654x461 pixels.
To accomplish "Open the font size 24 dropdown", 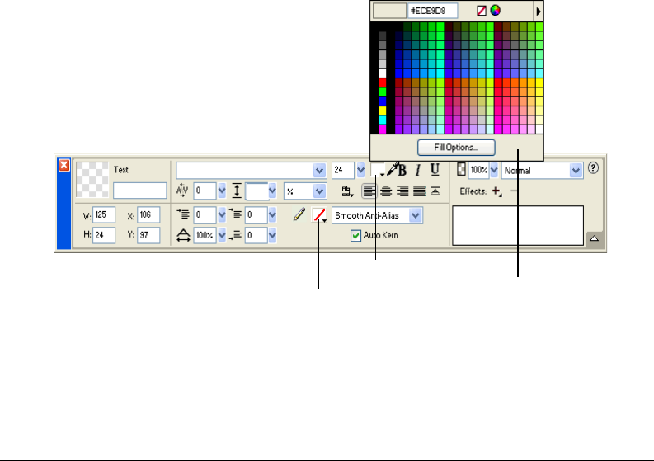I will coord(360,170).
